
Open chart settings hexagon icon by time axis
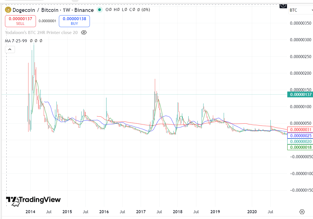pyautogui.click(x=302, y=212)
